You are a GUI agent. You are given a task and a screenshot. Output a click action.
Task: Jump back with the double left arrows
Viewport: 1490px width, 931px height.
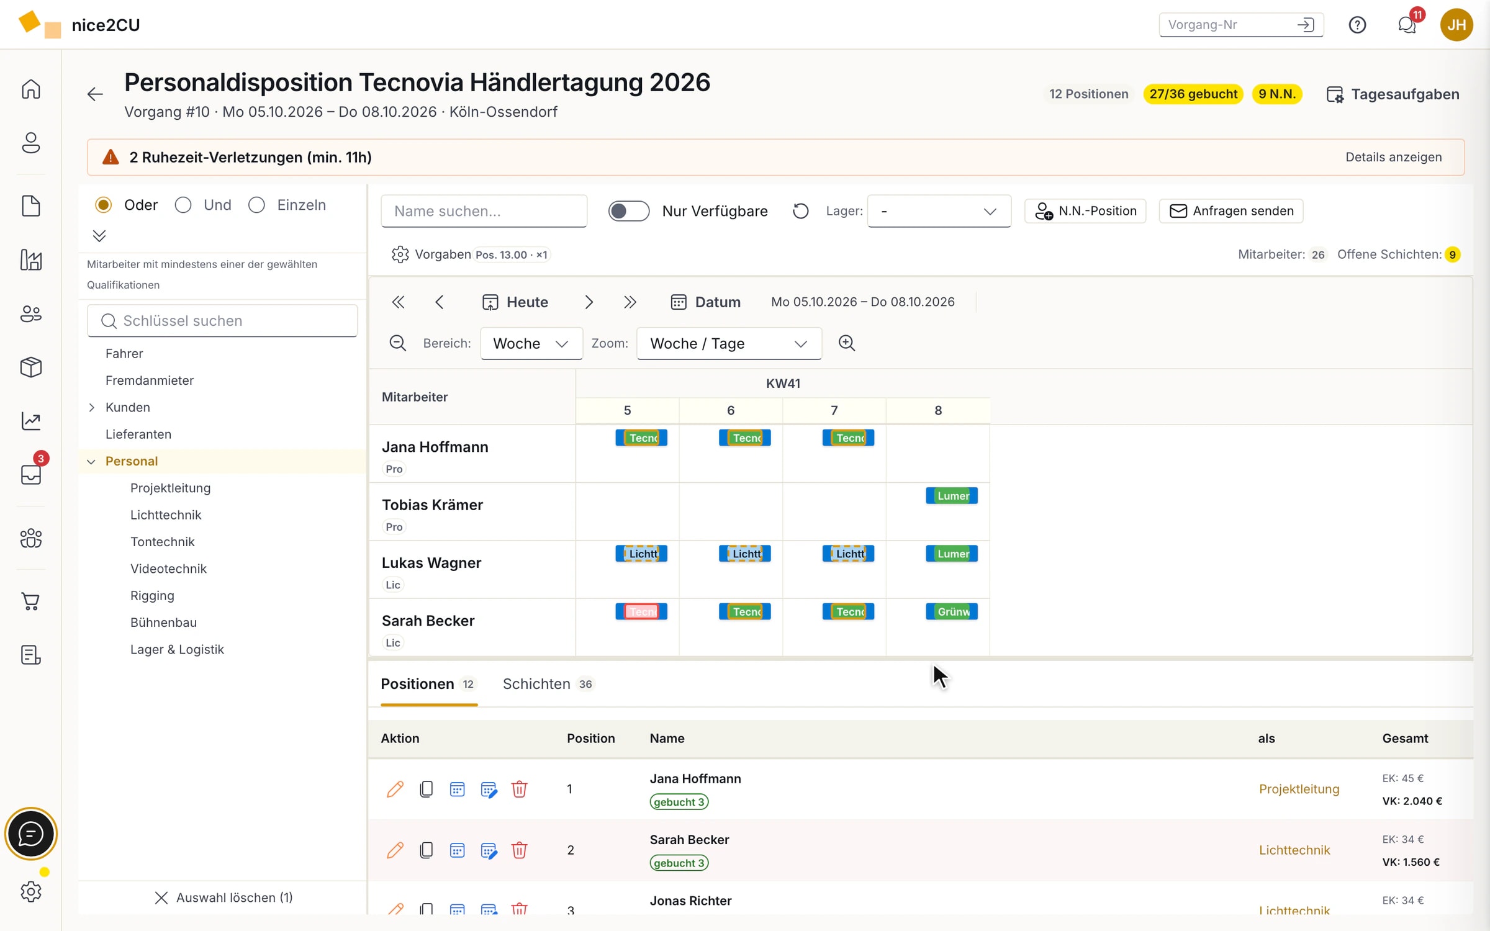[x=398, y=302]
